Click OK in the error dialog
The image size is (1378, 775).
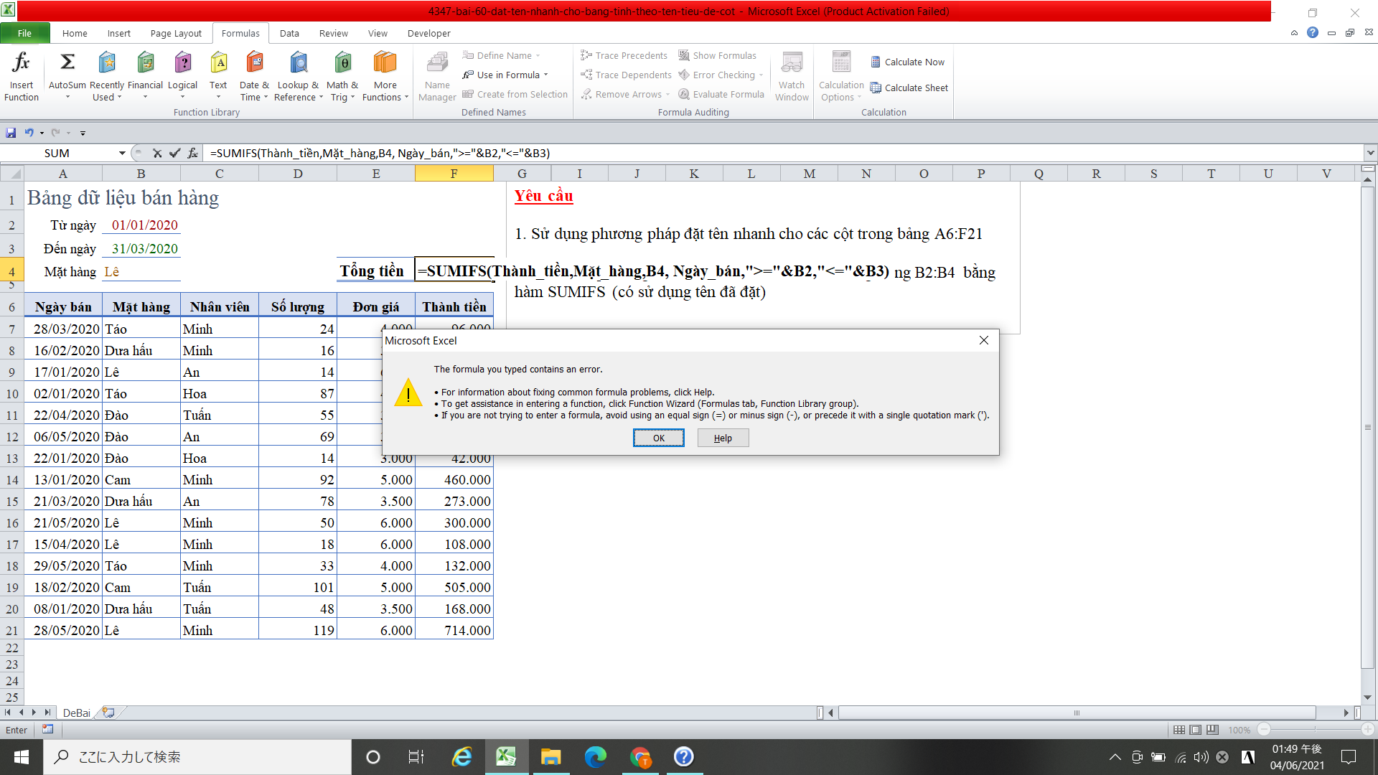658,438
